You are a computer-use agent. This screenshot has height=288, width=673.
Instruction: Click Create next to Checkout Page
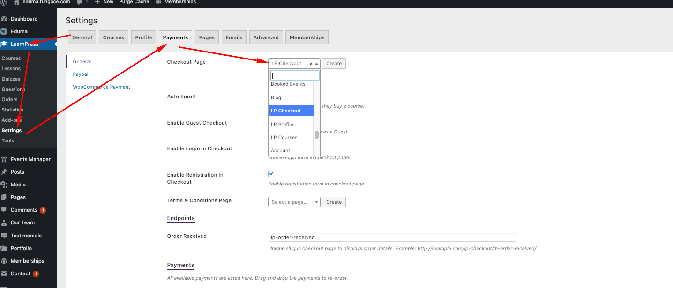334,64
